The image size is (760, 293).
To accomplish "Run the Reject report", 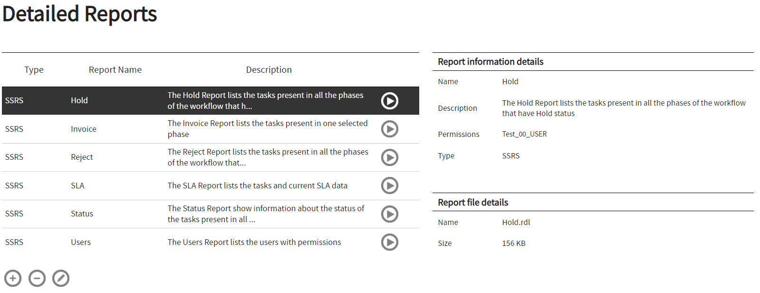I will pos(389,157).
